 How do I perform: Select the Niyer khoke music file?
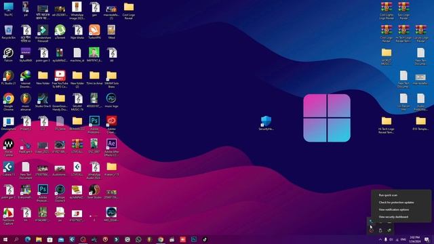click(x=77, y=32)
